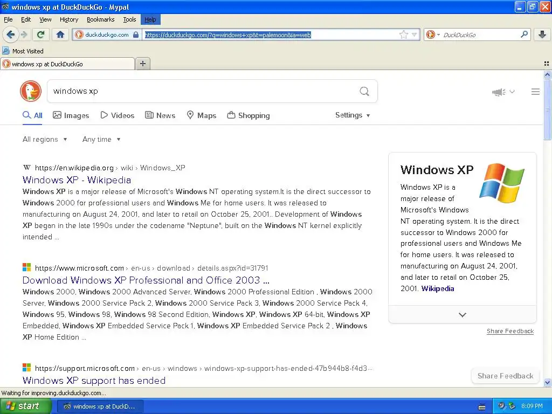Open 'Download Windows XP Professional and Office 2003' result
Viewport: 552px width, 414px height.
coord(146,280)
